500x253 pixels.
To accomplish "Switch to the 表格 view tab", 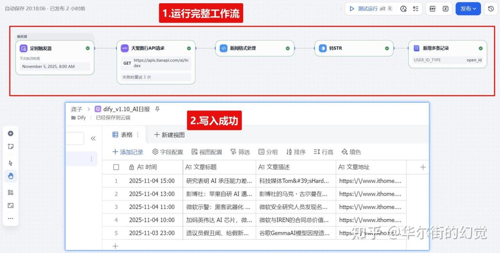I will click(123, 135).
